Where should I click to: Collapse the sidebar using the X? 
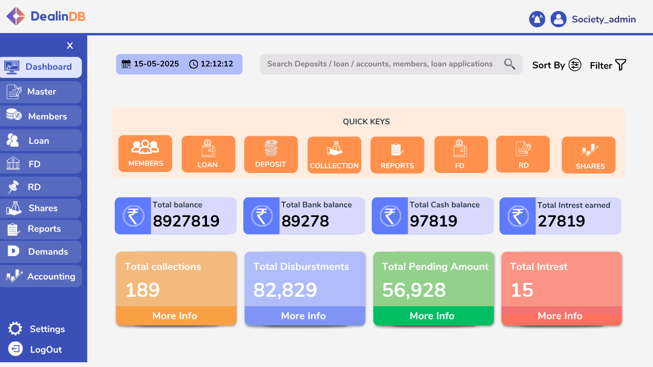pos(70,45)
